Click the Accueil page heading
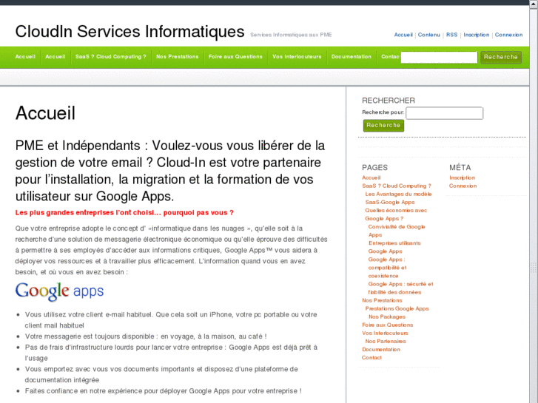 [x=45, y=113]
